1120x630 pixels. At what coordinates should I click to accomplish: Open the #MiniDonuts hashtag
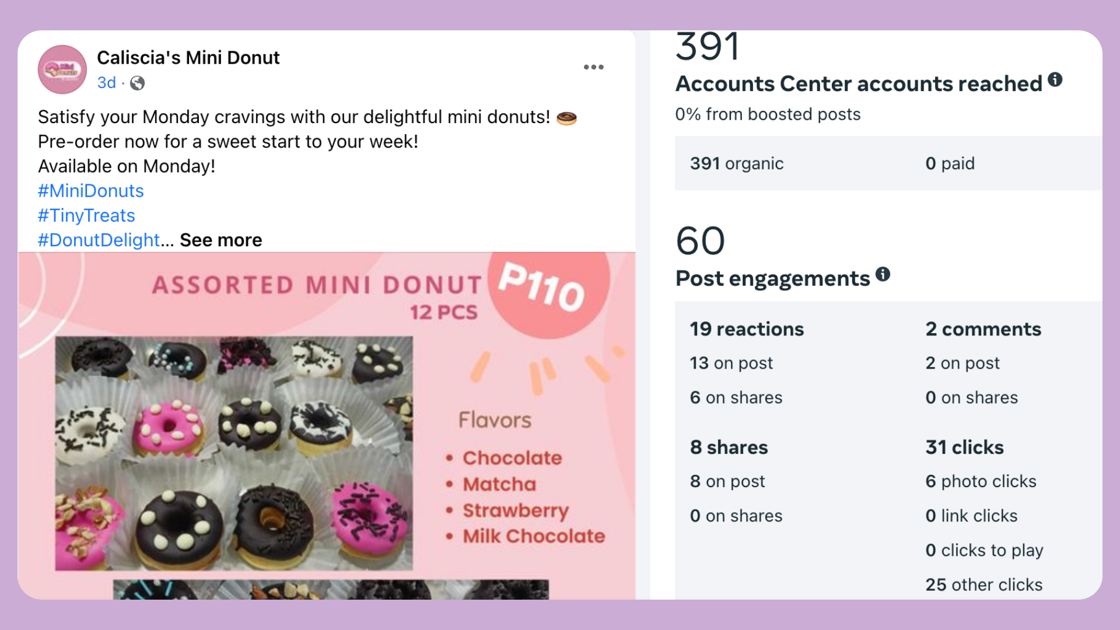90,191
